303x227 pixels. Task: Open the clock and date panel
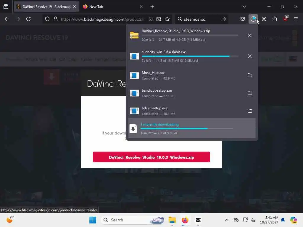coord(269,220)
